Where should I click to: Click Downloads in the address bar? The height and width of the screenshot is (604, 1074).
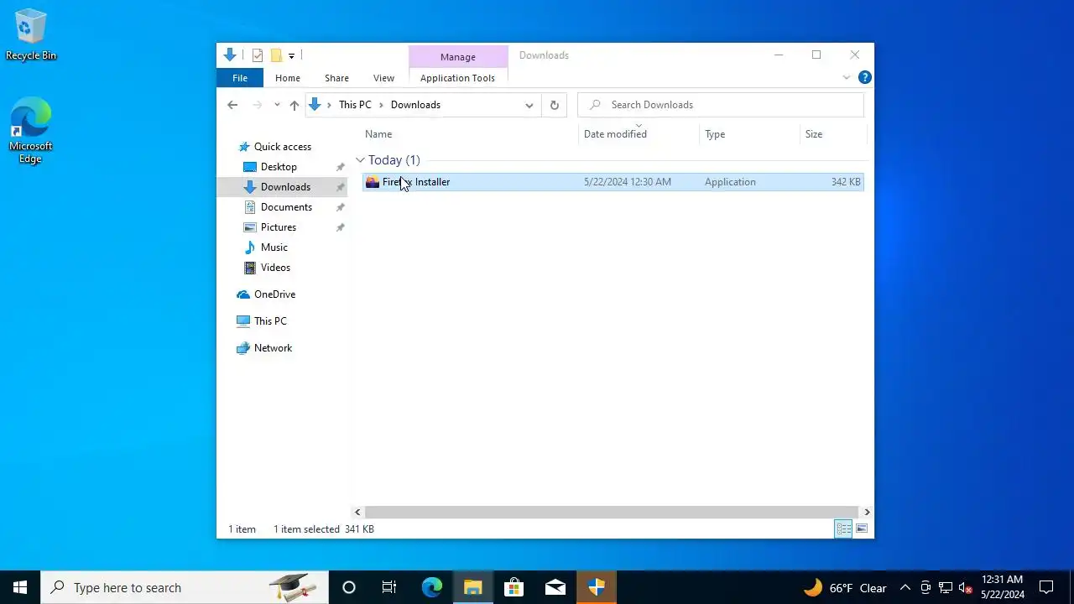[415, 105]
